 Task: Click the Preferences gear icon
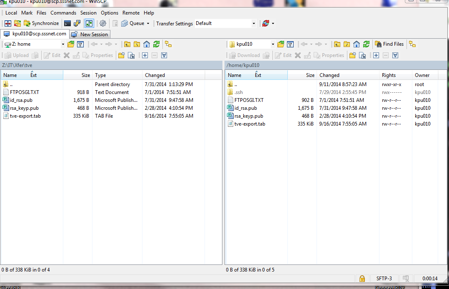[x=103, y=23]
